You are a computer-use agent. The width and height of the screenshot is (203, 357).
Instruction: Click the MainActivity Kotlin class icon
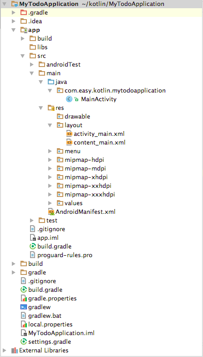[69, 99]
